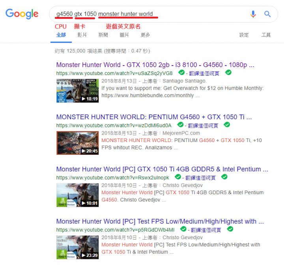Play the 18:19 video thumbnail
The height and width of the screenshot is (266, 284).
(78, 91)
